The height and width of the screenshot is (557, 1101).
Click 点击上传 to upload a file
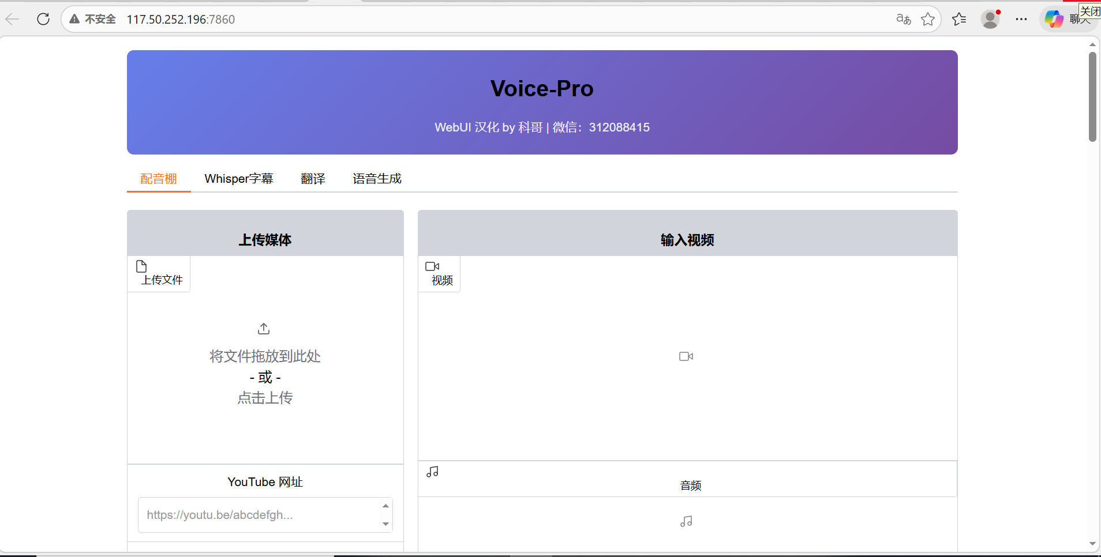pos(265,398)
